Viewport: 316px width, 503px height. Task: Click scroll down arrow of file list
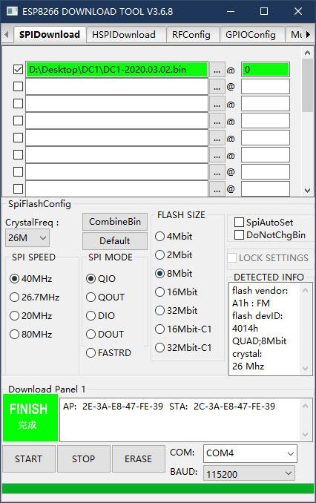point(307,190)
